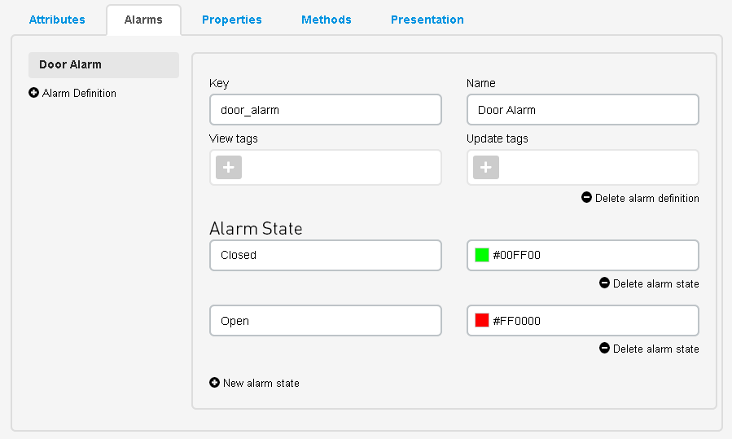Select Door Alarm in the sidebar list
This screenshot has width=732, height=439.
[103, 65]
